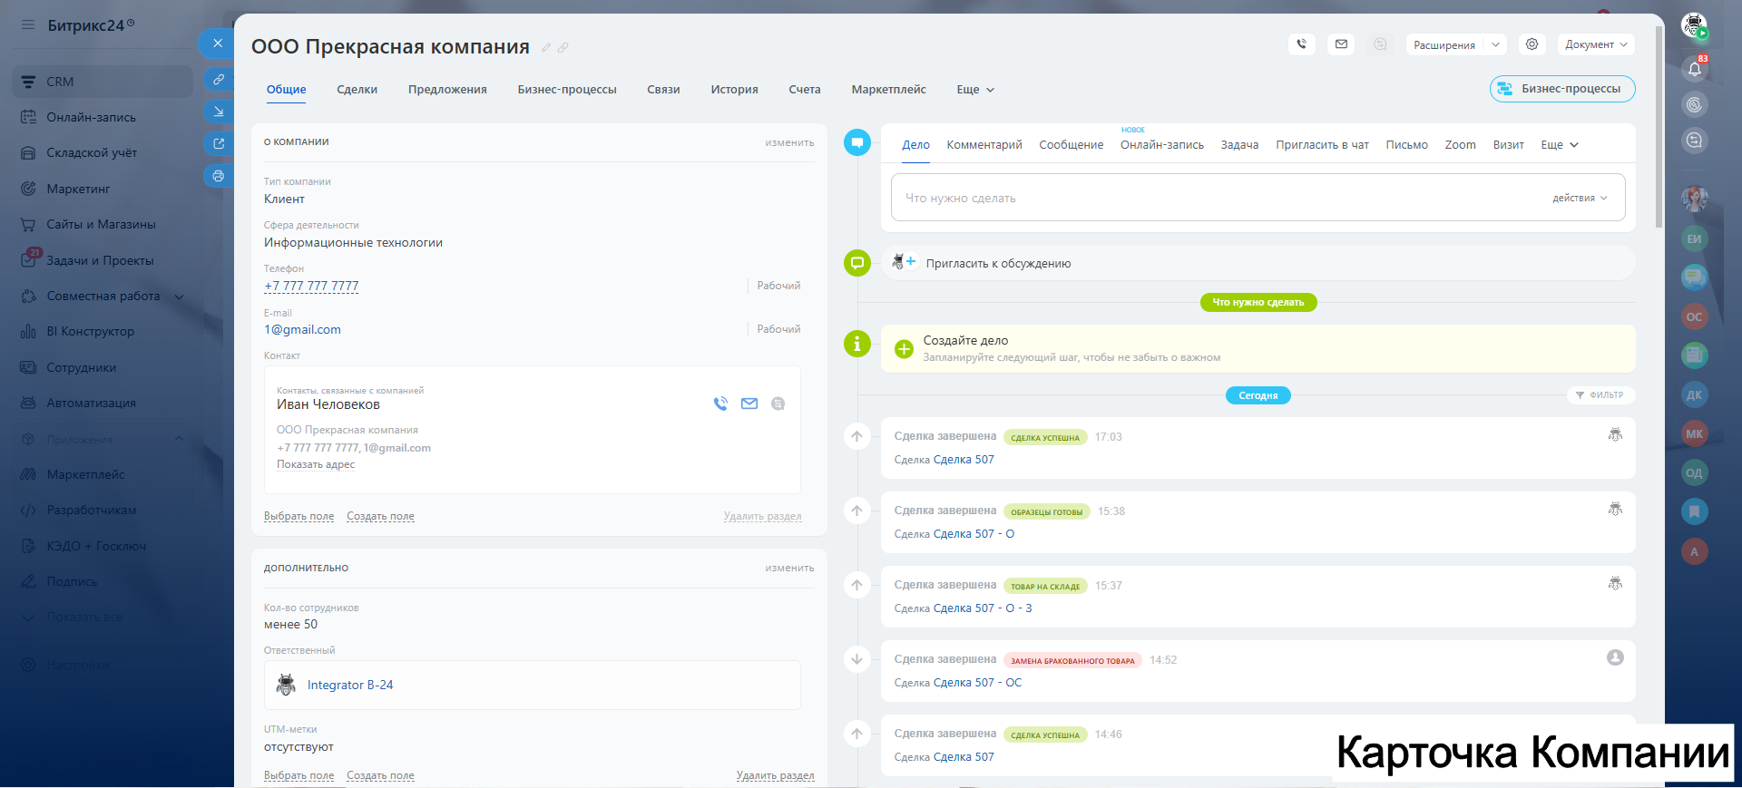
Task: Open ФИЛЬТР in timeline
Action: (x=1600, y=395)
